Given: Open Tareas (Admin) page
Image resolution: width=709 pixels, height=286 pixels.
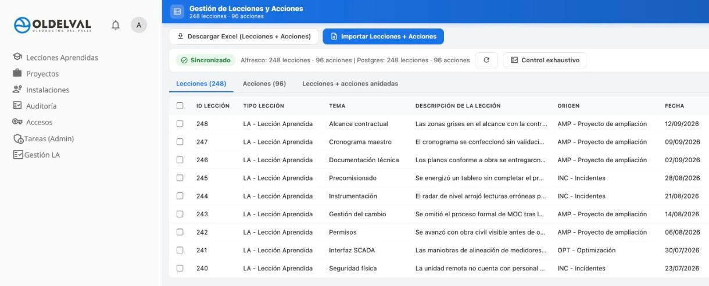Looking at the screenshot, I should click(x=49, y=139).
